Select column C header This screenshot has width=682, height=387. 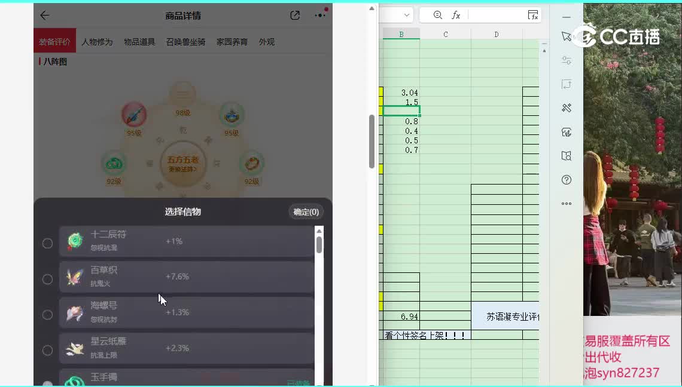point(445,34)
